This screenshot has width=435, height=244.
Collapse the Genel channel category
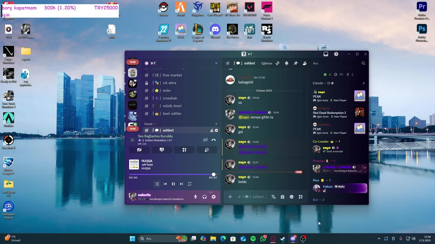(x=150, y=124)
